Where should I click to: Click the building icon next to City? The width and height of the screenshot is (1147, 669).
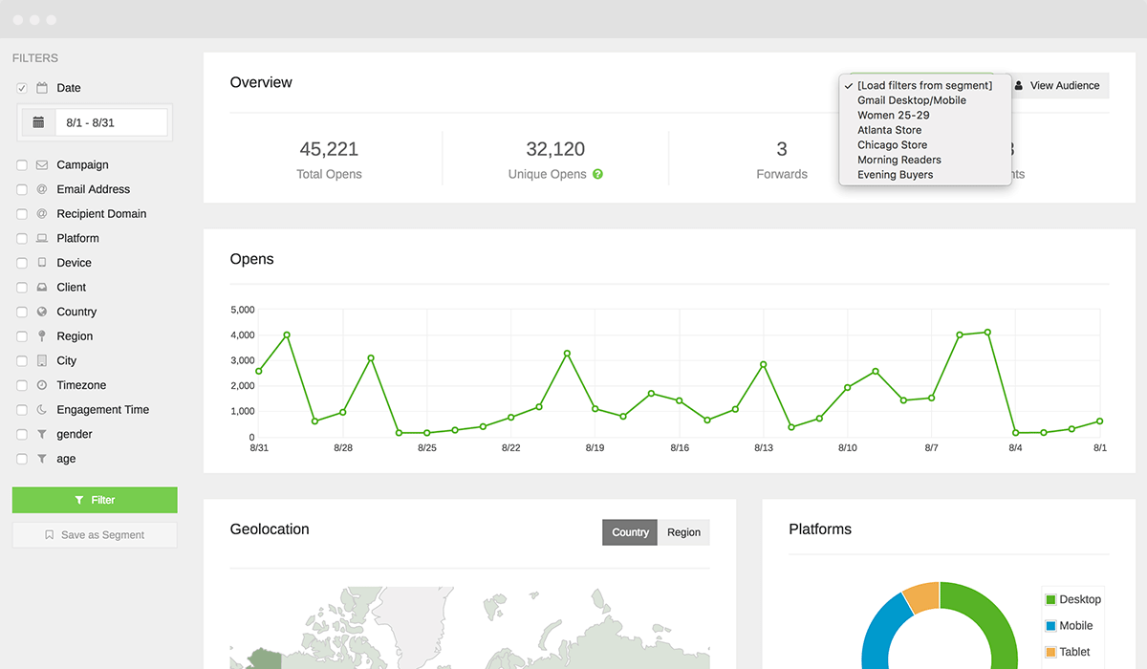click(x=42, y=360)
